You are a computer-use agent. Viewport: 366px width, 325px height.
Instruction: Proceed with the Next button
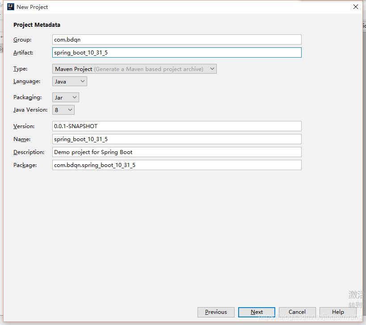(x=257, y=312)
